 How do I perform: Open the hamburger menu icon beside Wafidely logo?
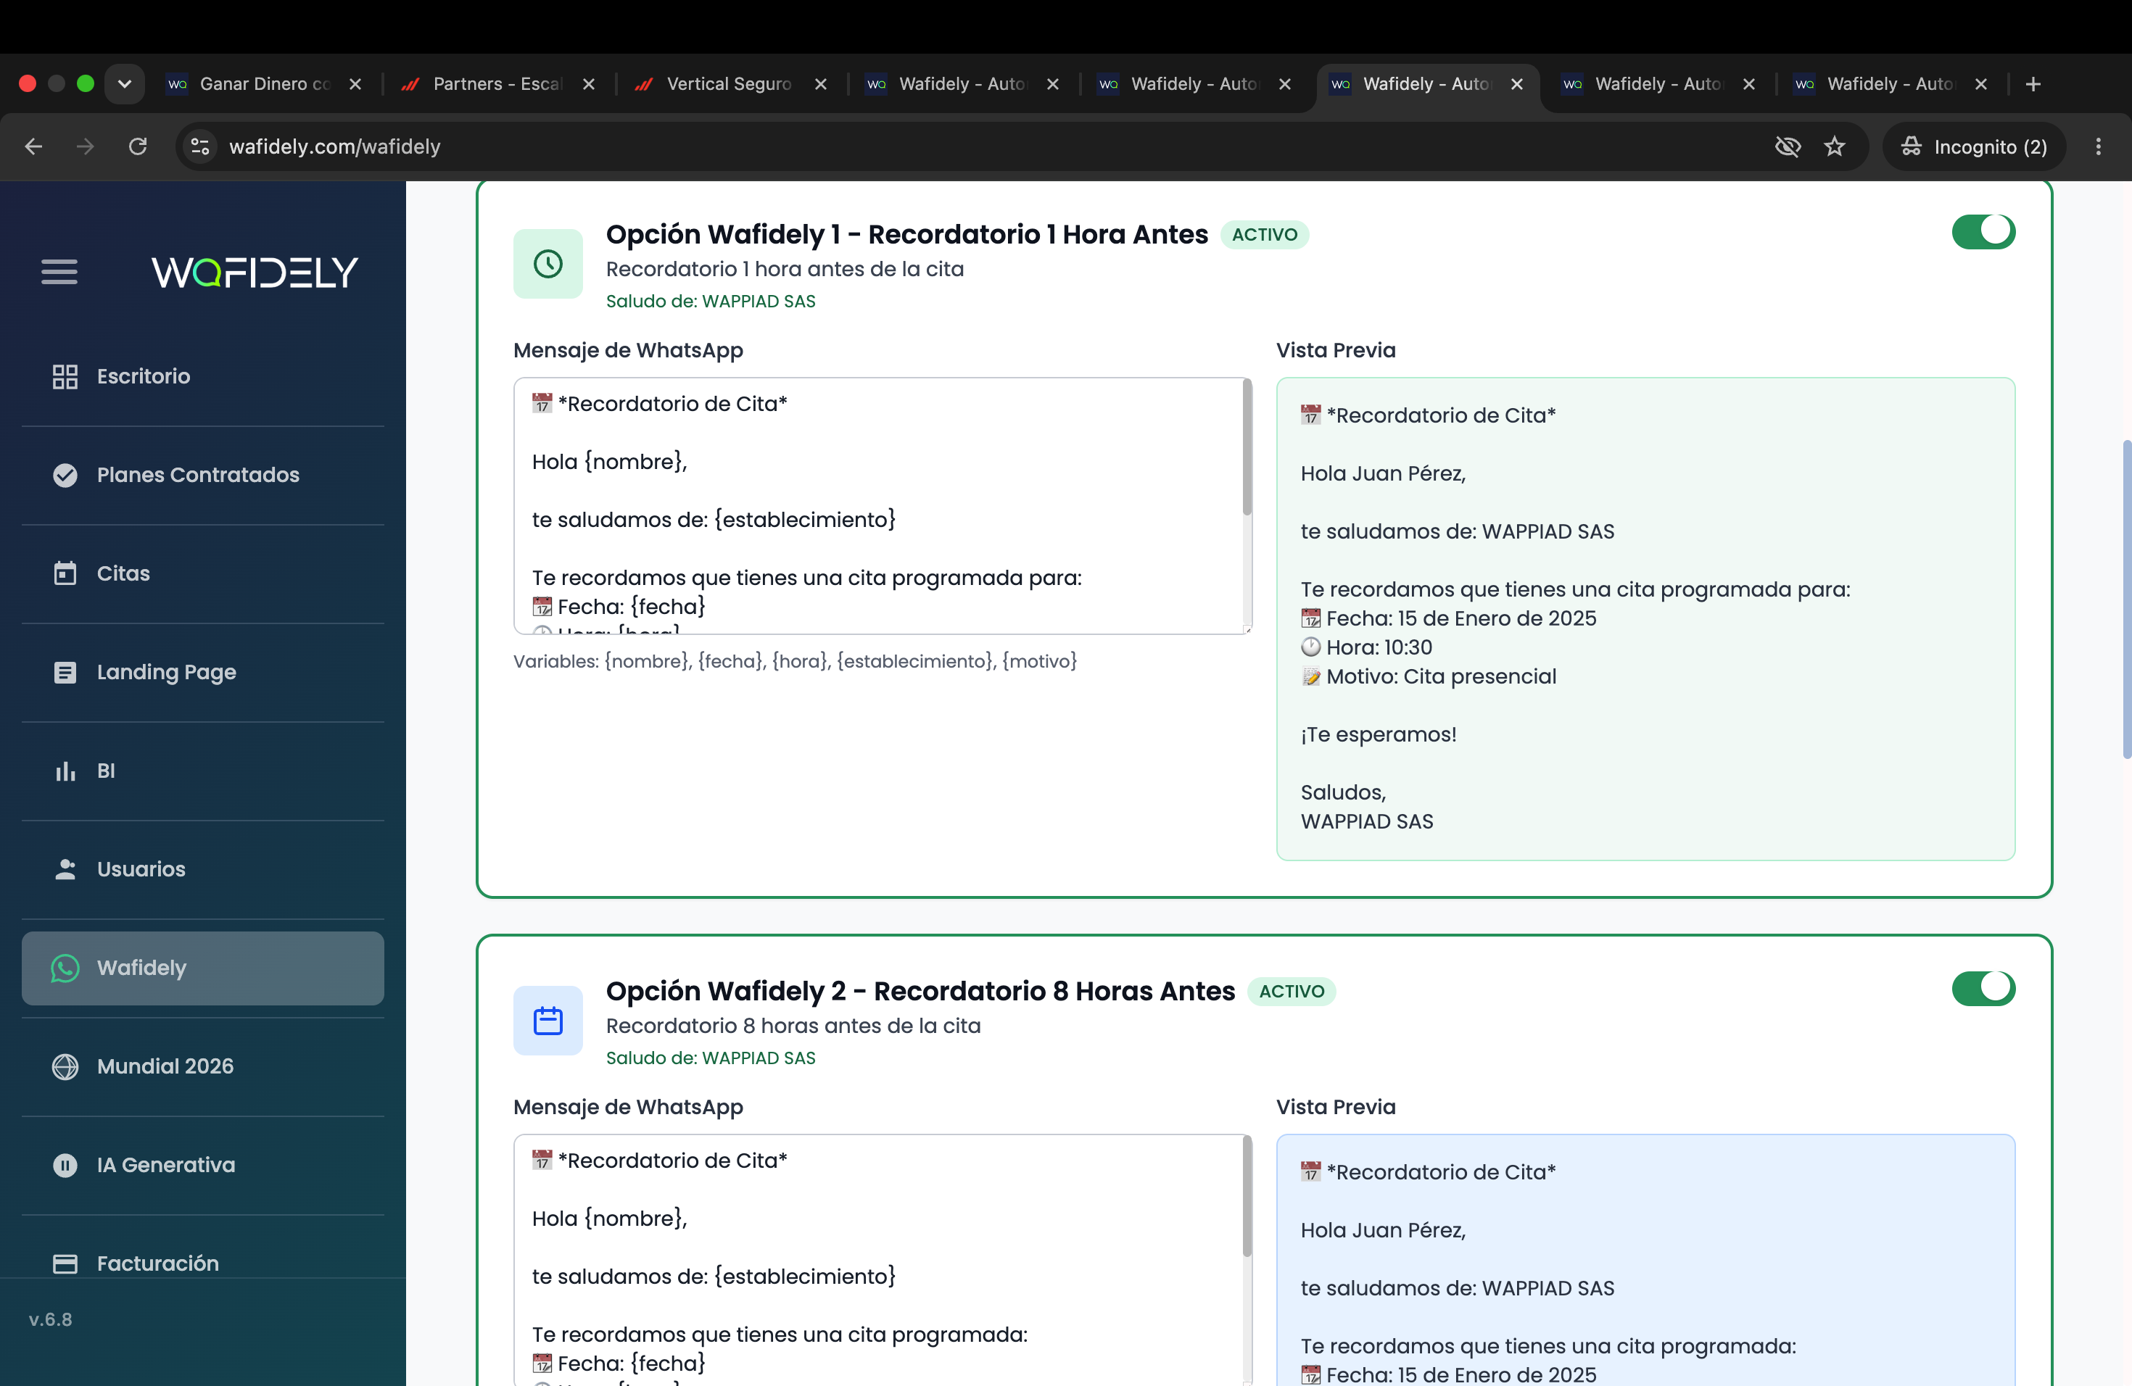(59, 271)
